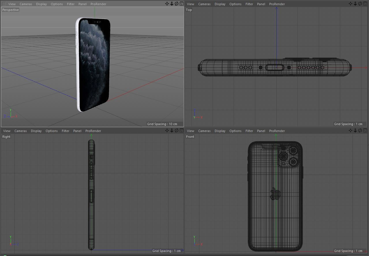Screen dimensions: 369x256
Task: Toggle active view icon in Right viewport
Action: click(x=181, y=131)
